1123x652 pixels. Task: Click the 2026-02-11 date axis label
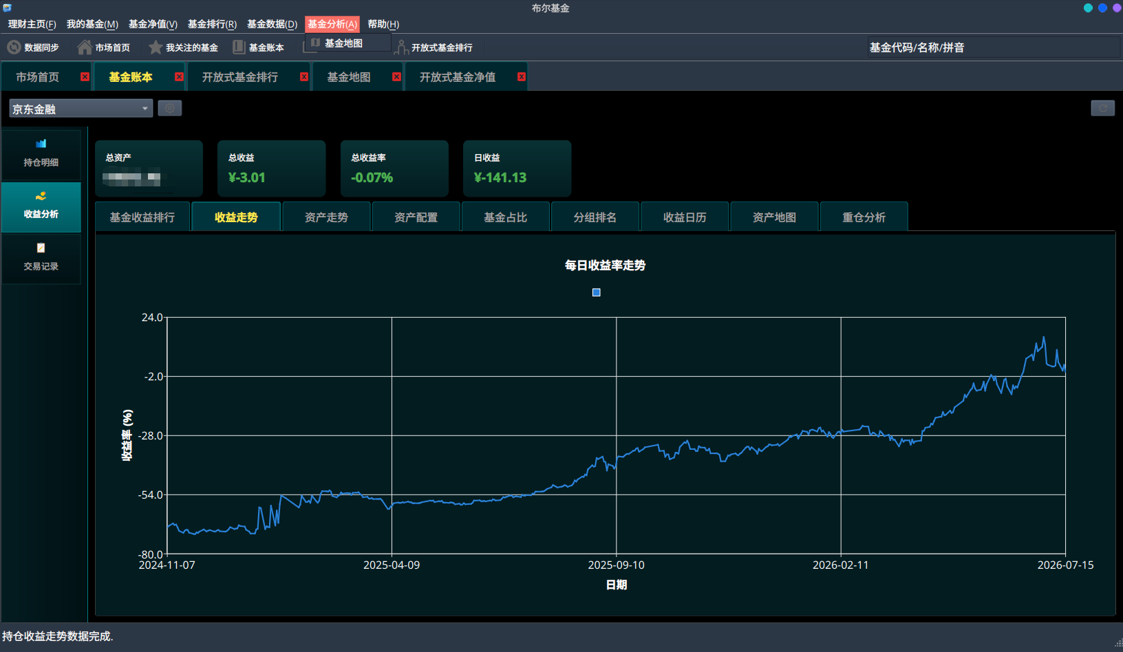[x=840, y=565]
